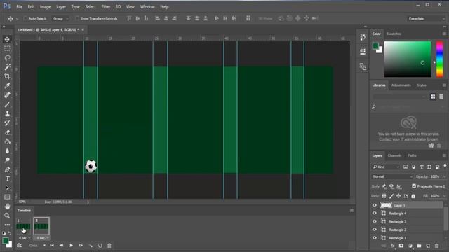Toggle the Propagate Frame 1 checkbox
This screenshot has height=252, width=449.
coord(414,186)
